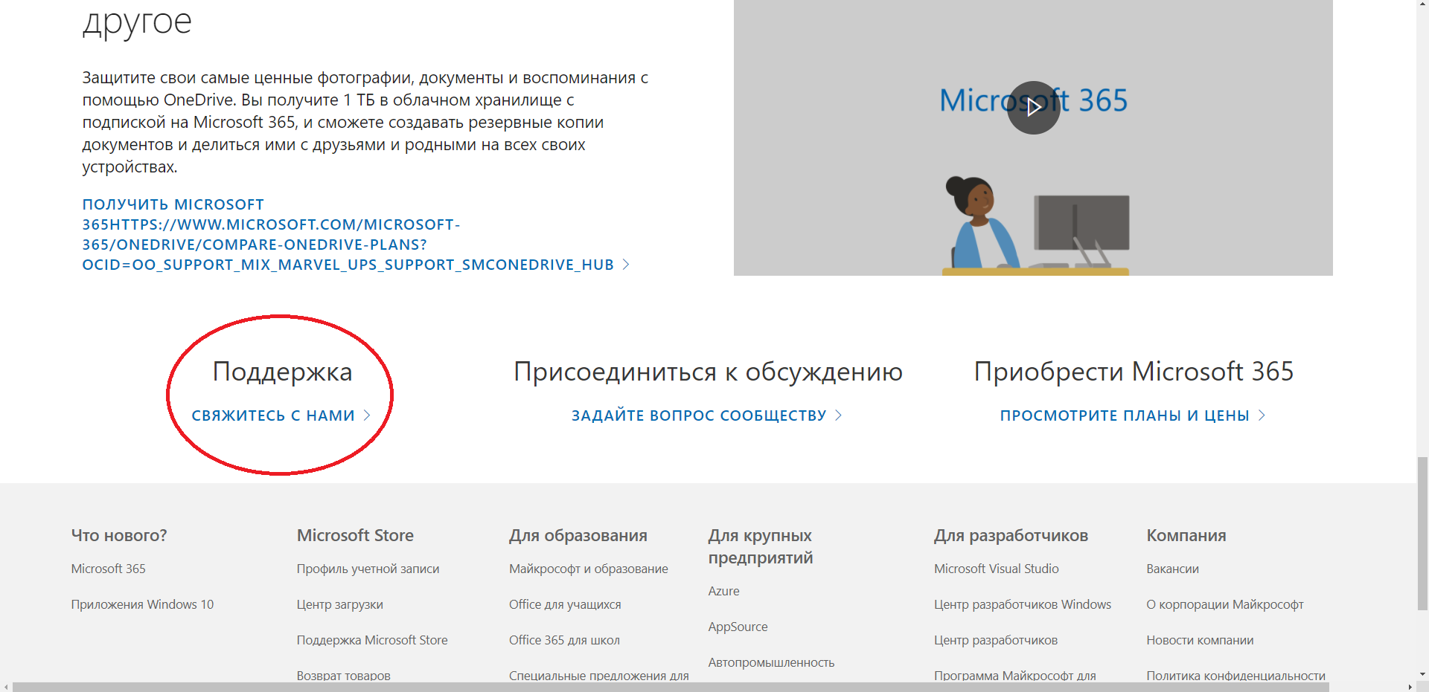Select the Для разработчиков footer heading
This screenshot has width=1429, height=692.
[x=1011, y=535]
